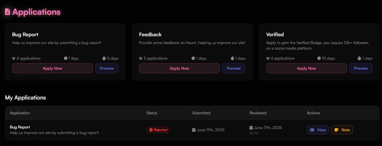Click the My Applications section heading
The width and height of the screenshot is (382, 146).
point(25,98)
